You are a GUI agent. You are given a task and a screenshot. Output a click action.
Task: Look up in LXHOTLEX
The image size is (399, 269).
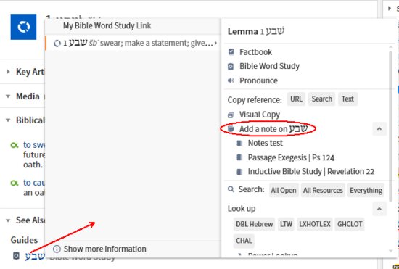point(315,224)
